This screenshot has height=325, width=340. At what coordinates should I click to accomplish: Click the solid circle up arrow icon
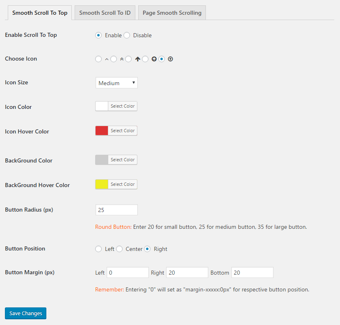tap(154, 59)
